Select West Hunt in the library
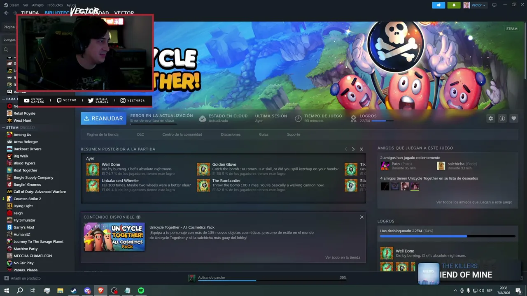This screenshot has height=296, width=527. 22,120
